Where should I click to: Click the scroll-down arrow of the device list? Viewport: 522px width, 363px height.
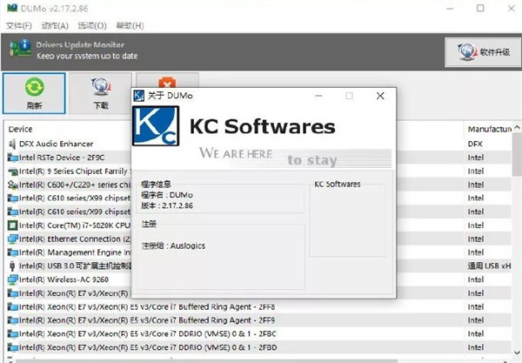[517, 353]
